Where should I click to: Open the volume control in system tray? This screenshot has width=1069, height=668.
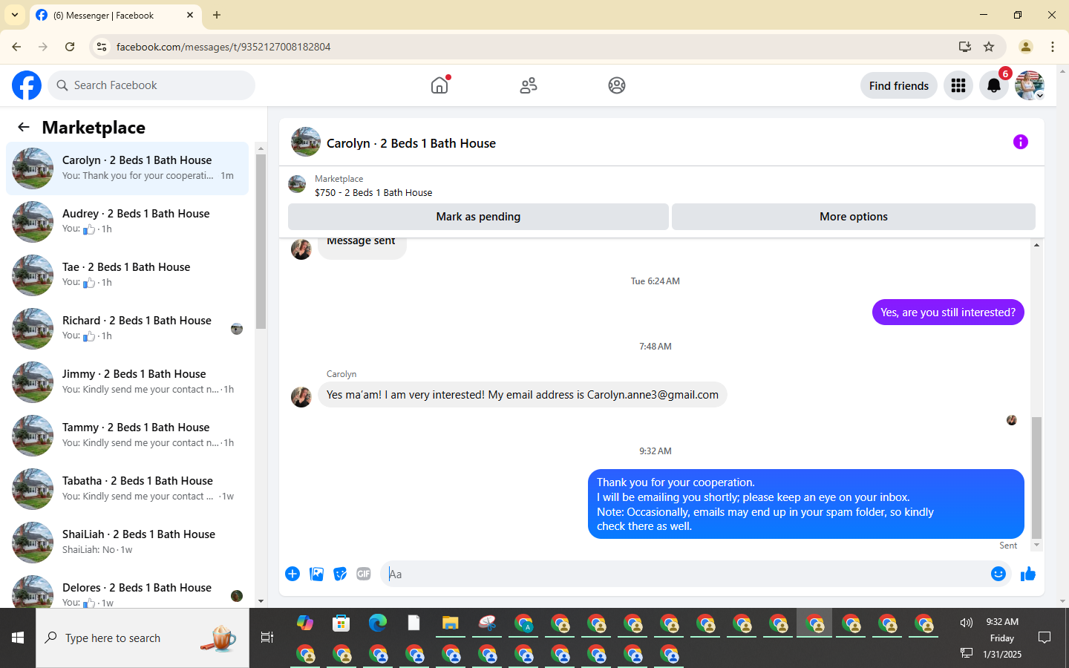tap(966, 623)
